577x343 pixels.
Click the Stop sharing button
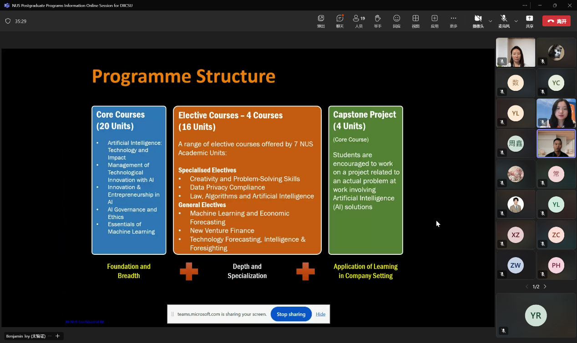point(291,314)
